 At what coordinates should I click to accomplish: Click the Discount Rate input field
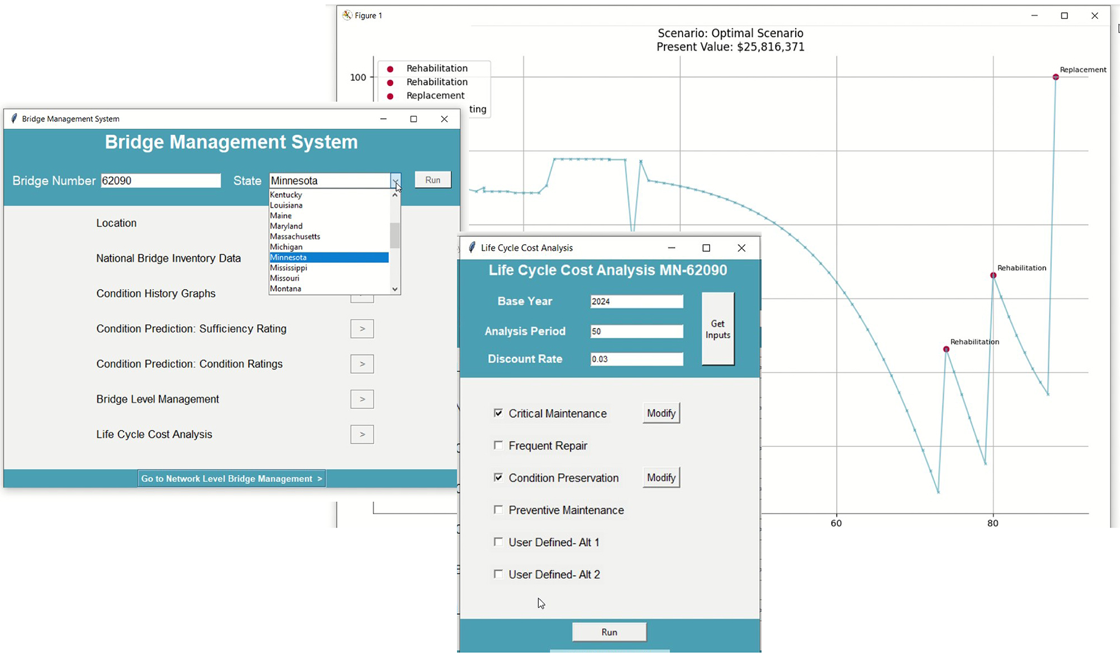[x=637, y=359]
